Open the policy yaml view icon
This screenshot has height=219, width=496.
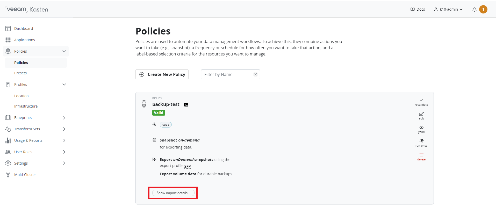click(x=421, y=128)
